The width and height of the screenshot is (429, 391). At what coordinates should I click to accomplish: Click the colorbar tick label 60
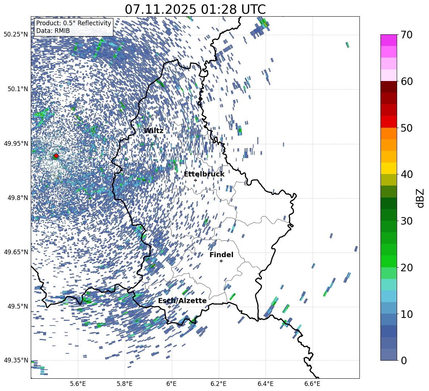(x=407, y=81)
